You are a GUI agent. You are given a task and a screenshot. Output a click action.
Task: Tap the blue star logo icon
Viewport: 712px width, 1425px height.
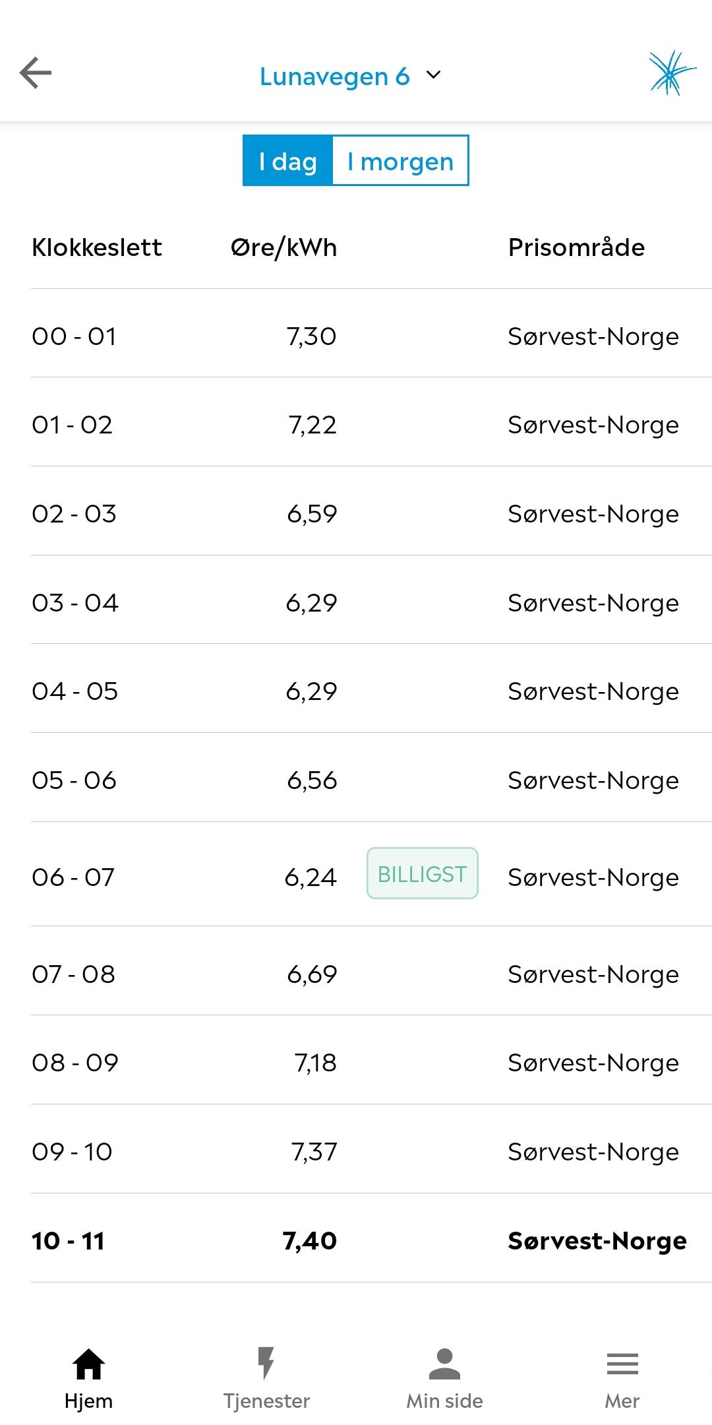(671, 73)
